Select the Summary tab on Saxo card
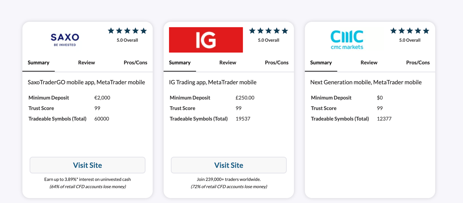The image size is (463, 203). 39,62
